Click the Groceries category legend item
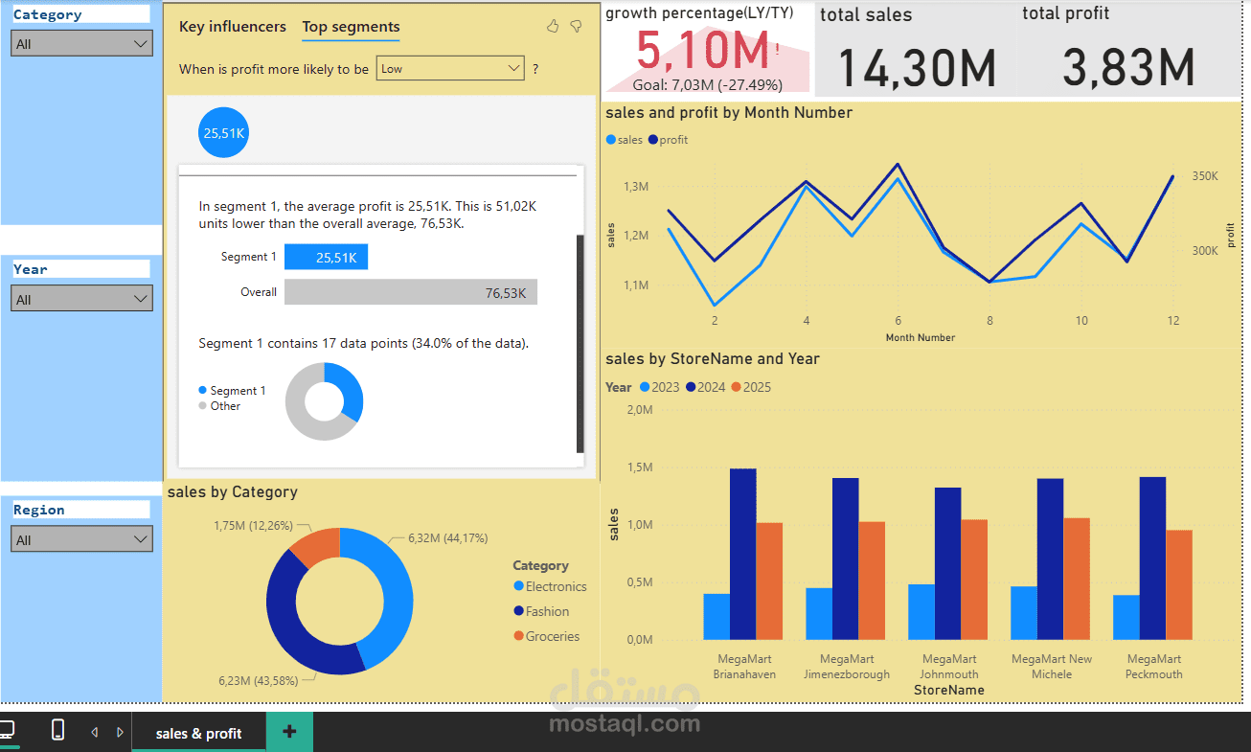1251x752 pixels. (x=547, y=636)
